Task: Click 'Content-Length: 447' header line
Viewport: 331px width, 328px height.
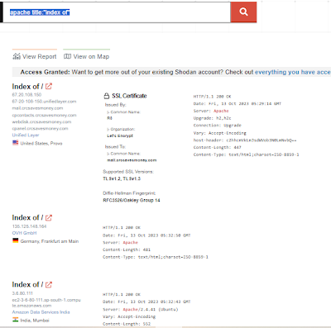Action: (x=218, y=147)
